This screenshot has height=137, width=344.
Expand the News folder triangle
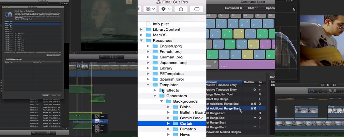tap(168, 134)
